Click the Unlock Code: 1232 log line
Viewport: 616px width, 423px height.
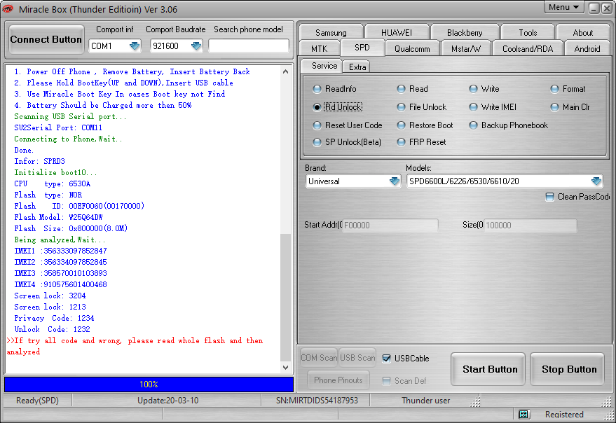tap(53, 329)
